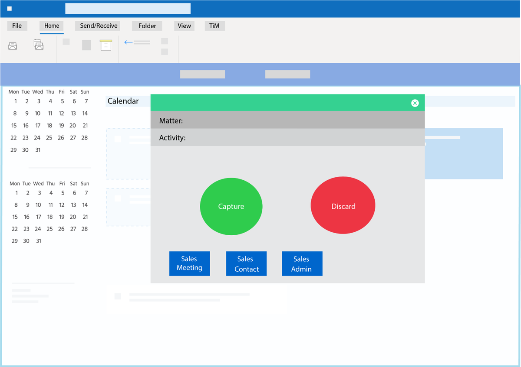Click the New Email envelope icon
This screenshot has height=367, width=521.
pos(13,45)
